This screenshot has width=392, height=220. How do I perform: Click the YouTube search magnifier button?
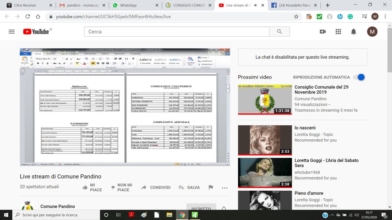(x=279, y=31)
